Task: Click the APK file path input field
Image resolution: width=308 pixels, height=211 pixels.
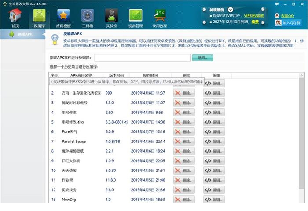Action: 143,58
